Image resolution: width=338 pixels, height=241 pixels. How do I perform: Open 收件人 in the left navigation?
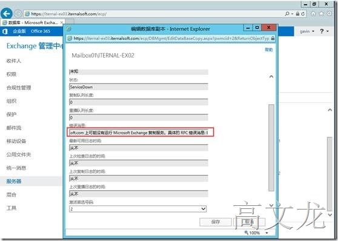[x=14, y=61]
